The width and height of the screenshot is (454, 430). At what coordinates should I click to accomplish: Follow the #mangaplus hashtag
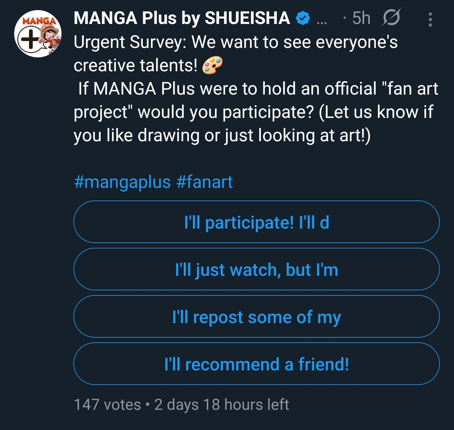(x=122, y=182)
